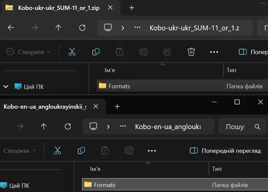
Task: Minimize the lower Kobo-en-ua window
Action: tap(214, 102)
